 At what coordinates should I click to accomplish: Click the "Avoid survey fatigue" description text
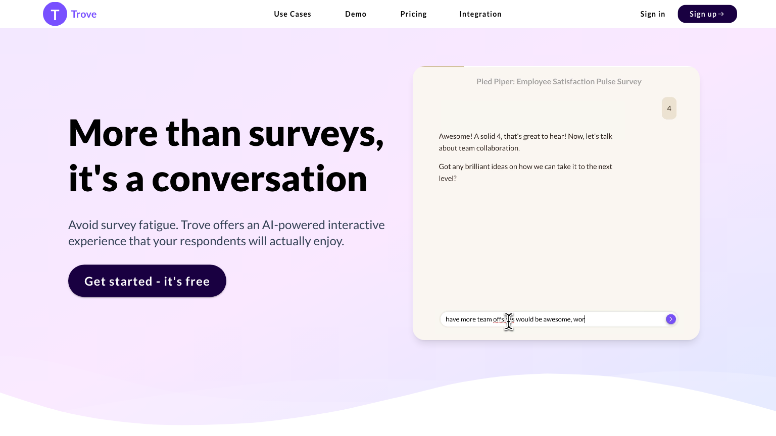[226, 233]
